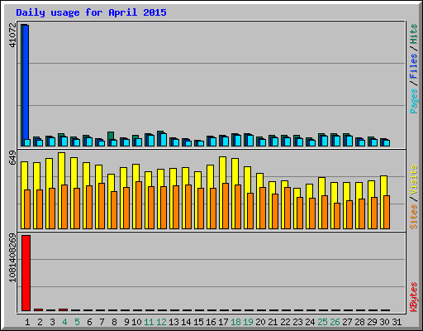Click the small red KBytes bar for day 4
423x331 pixels.
[x=63, y=309]
